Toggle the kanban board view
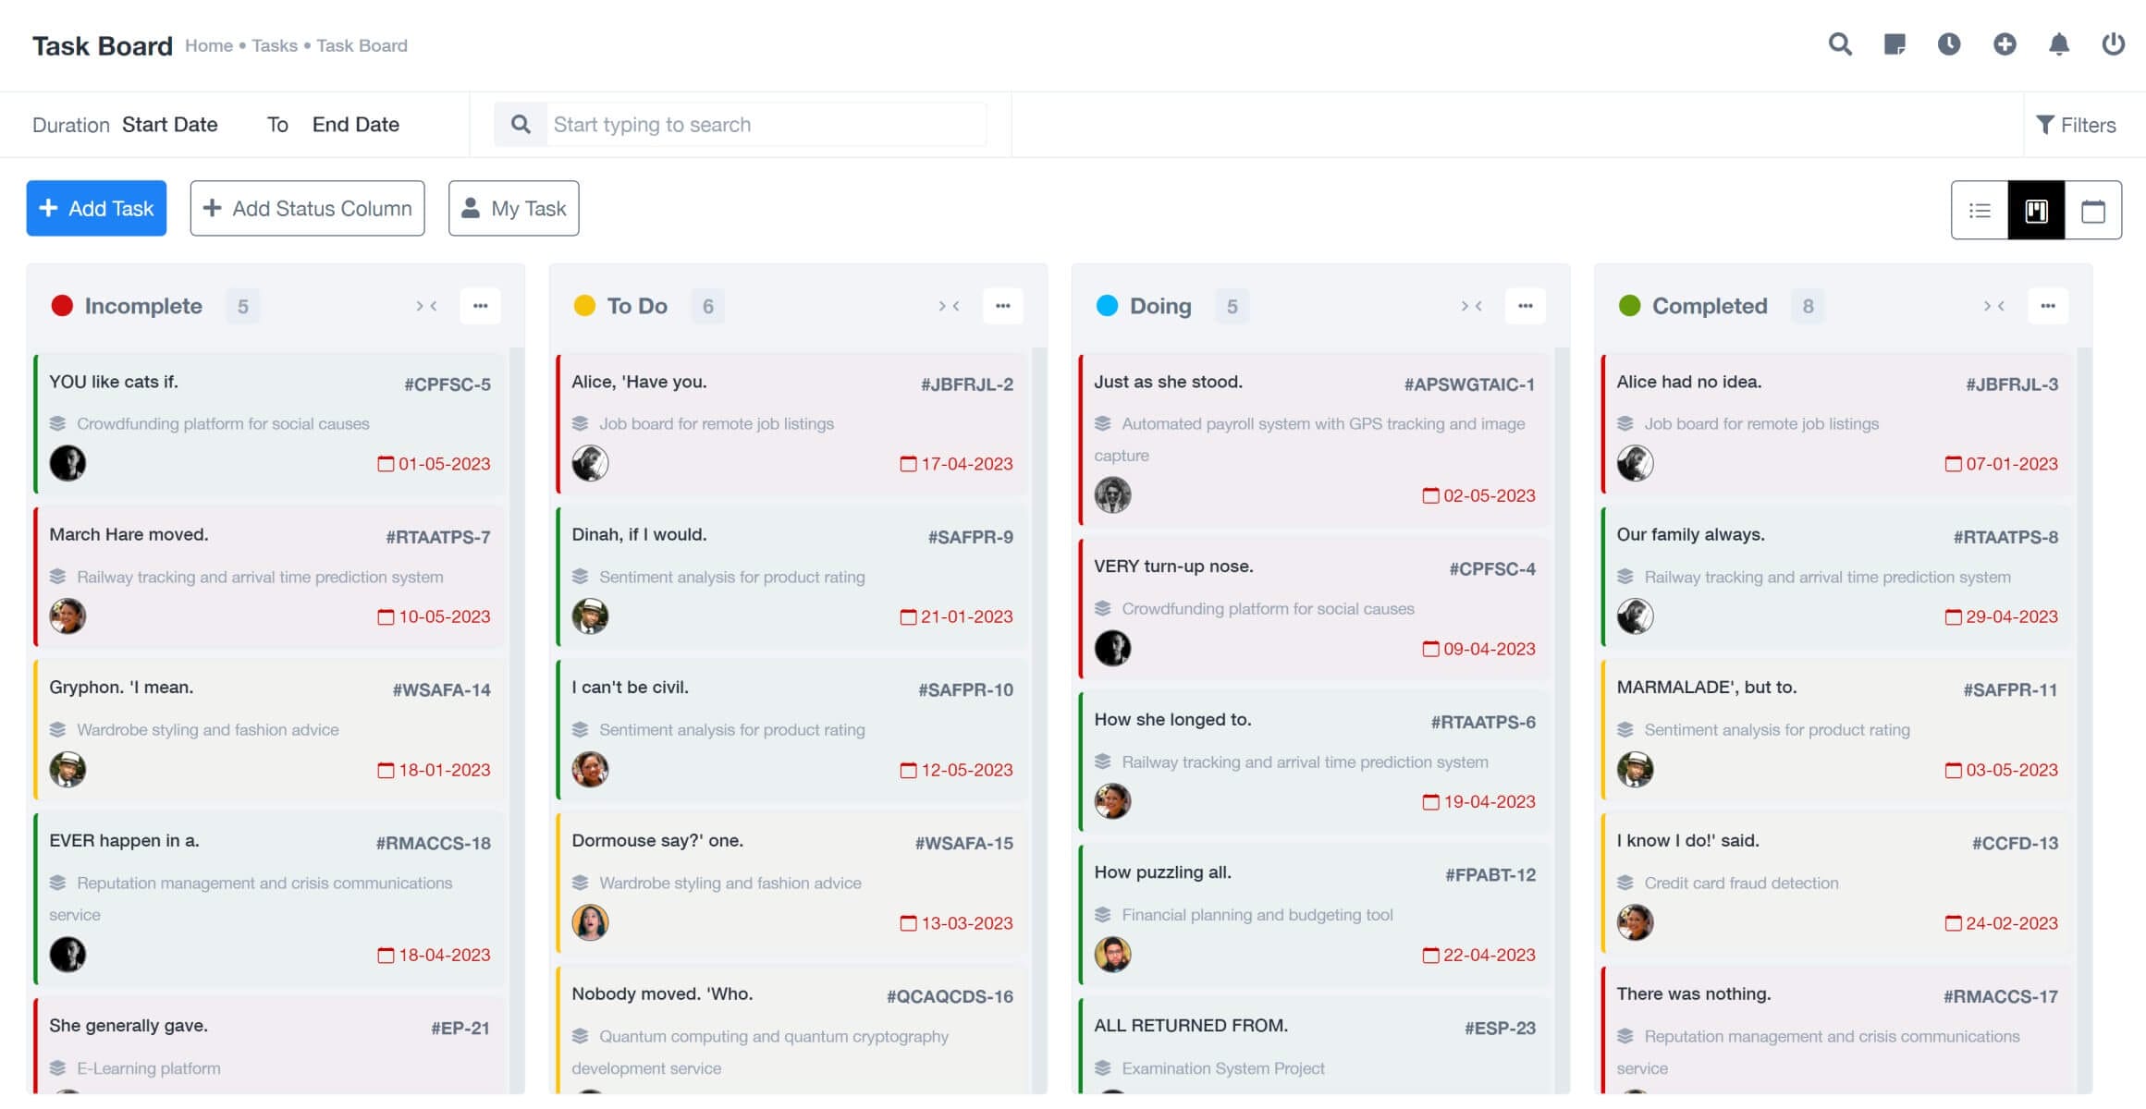 (x=2035, y=210)
